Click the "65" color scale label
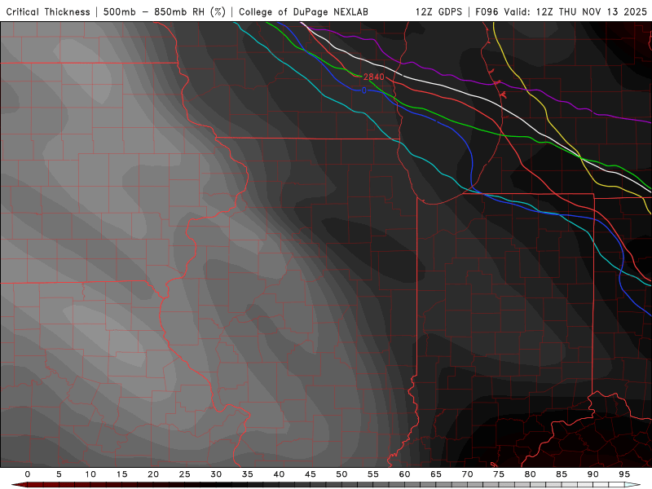Image resolution: width=652 pixels, height=489 pixels. coord(436,474)
